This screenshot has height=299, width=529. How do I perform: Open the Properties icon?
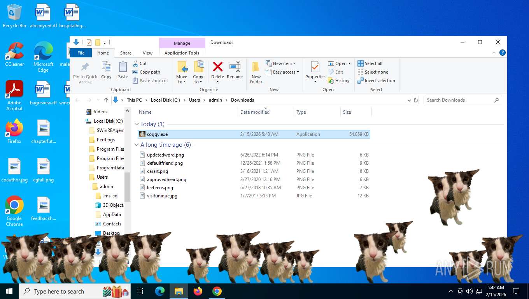315,67
